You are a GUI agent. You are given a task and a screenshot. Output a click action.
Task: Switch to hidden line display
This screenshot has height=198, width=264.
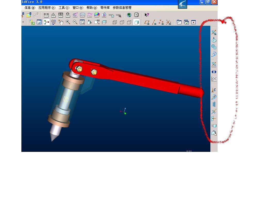click(x=122, y=22)
